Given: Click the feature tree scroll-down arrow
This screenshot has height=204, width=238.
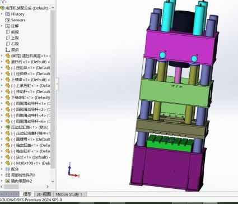Looking at the screenshot, I should [x=53, y=181].
